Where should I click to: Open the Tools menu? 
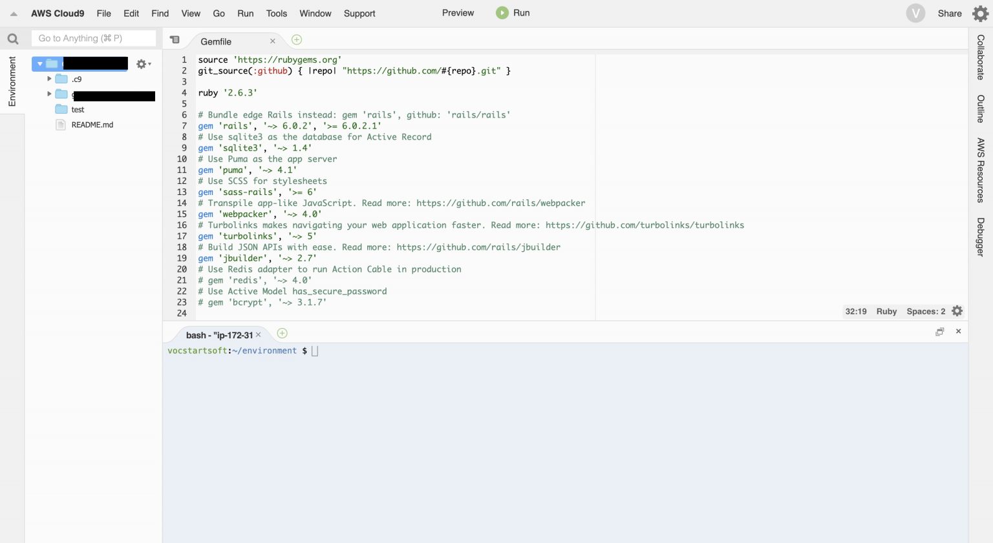(x=276, y=14)
